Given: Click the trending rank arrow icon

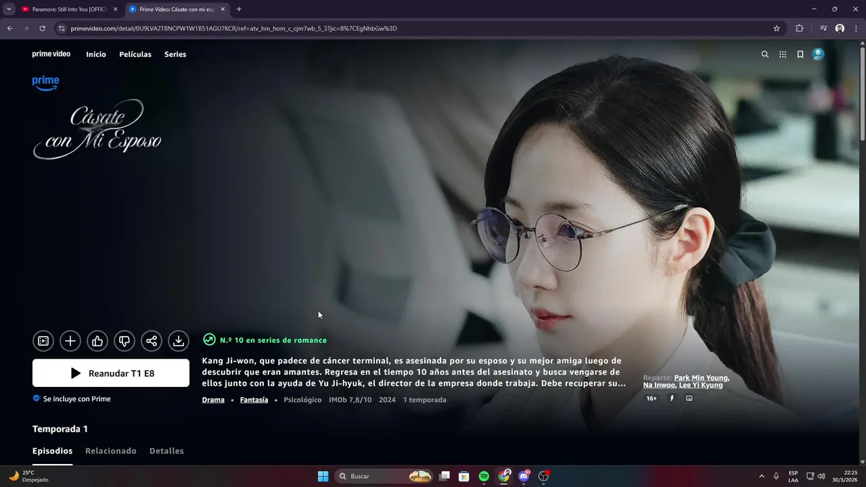Looking at the screenshot, I should point(209,340).
